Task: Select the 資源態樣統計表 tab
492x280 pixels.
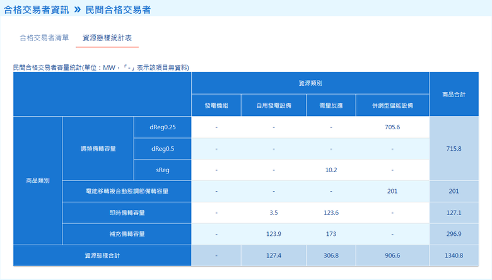Action: (107, 38)
